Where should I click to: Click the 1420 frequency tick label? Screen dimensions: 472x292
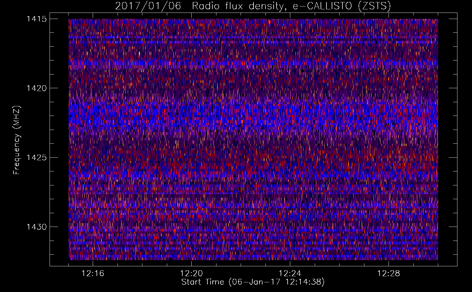(x=36, y=88)
